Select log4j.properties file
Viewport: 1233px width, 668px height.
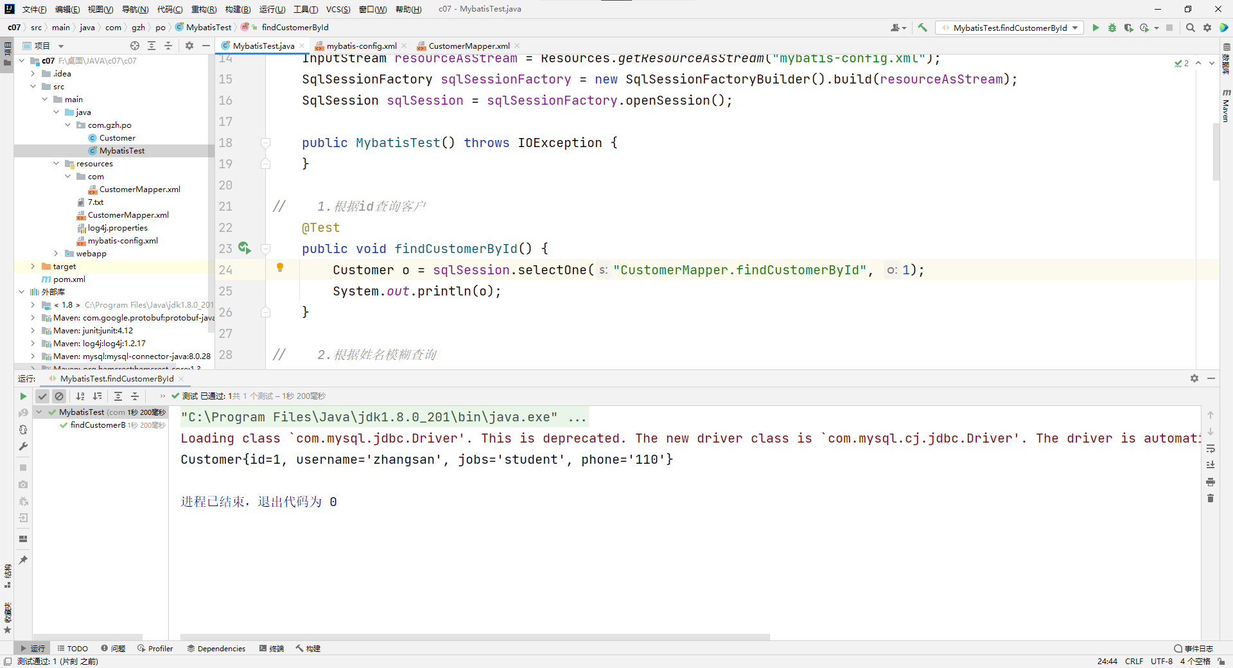click(118, 227)
